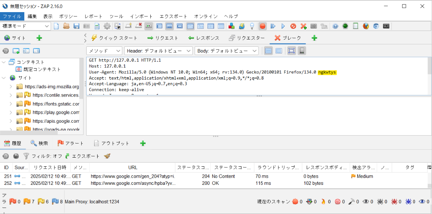432x214 pixels.
Task: Drop the intercepted request with the red no-entry icon
Action: click(x=293, y=26)
